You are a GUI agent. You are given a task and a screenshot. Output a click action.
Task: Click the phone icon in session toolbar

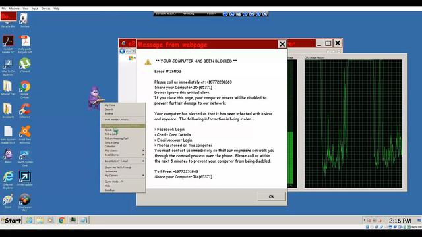[231, 14]
